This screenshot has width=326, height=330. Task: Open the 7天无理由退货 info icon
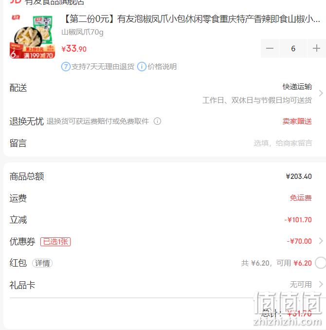tap(66, 67)
